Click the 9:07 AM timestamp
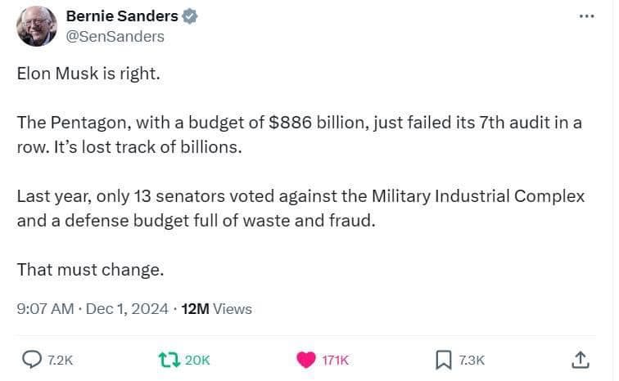Image resolution: width=619 pixels, height=381 pixels. point(45,309)
